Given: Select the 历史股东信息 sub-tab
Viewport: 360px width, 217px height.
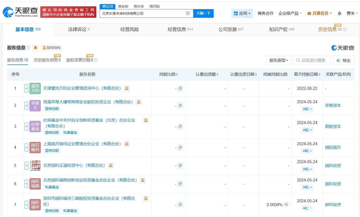Looking at the screenshot, I should [x=47, y=60].
